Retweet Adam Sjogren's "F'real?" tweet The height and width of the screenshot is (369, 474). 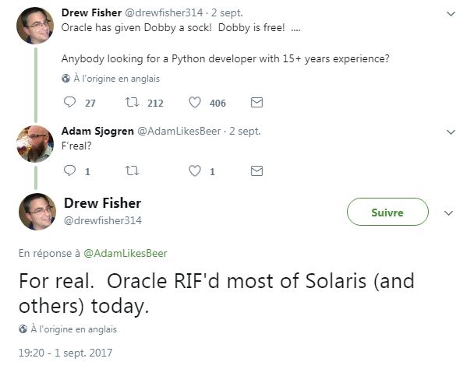pyautogui.click(x=132, y=171)
